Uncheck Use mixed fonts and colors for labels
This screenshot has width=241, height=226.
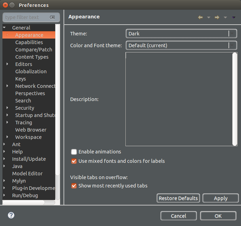(74, 161)
